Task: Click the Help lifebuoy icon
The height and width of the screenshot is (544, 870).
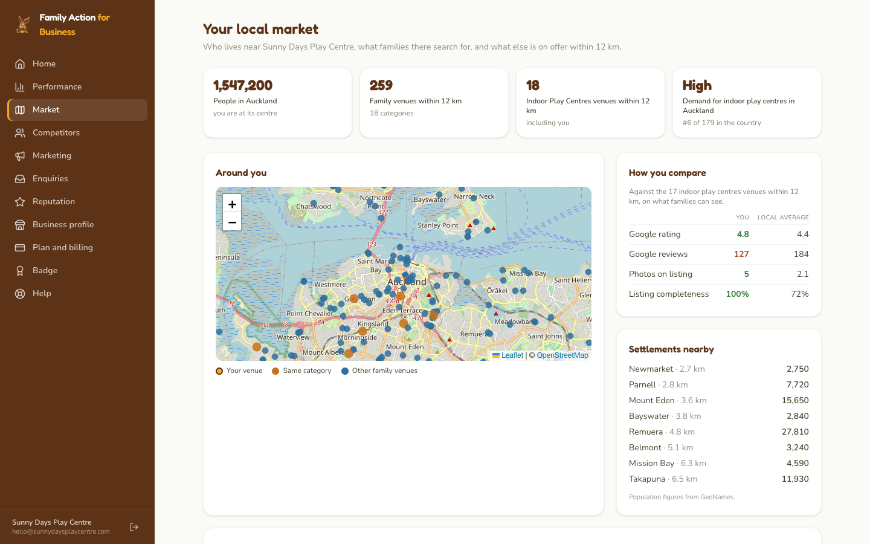Action: click(20, 293)
